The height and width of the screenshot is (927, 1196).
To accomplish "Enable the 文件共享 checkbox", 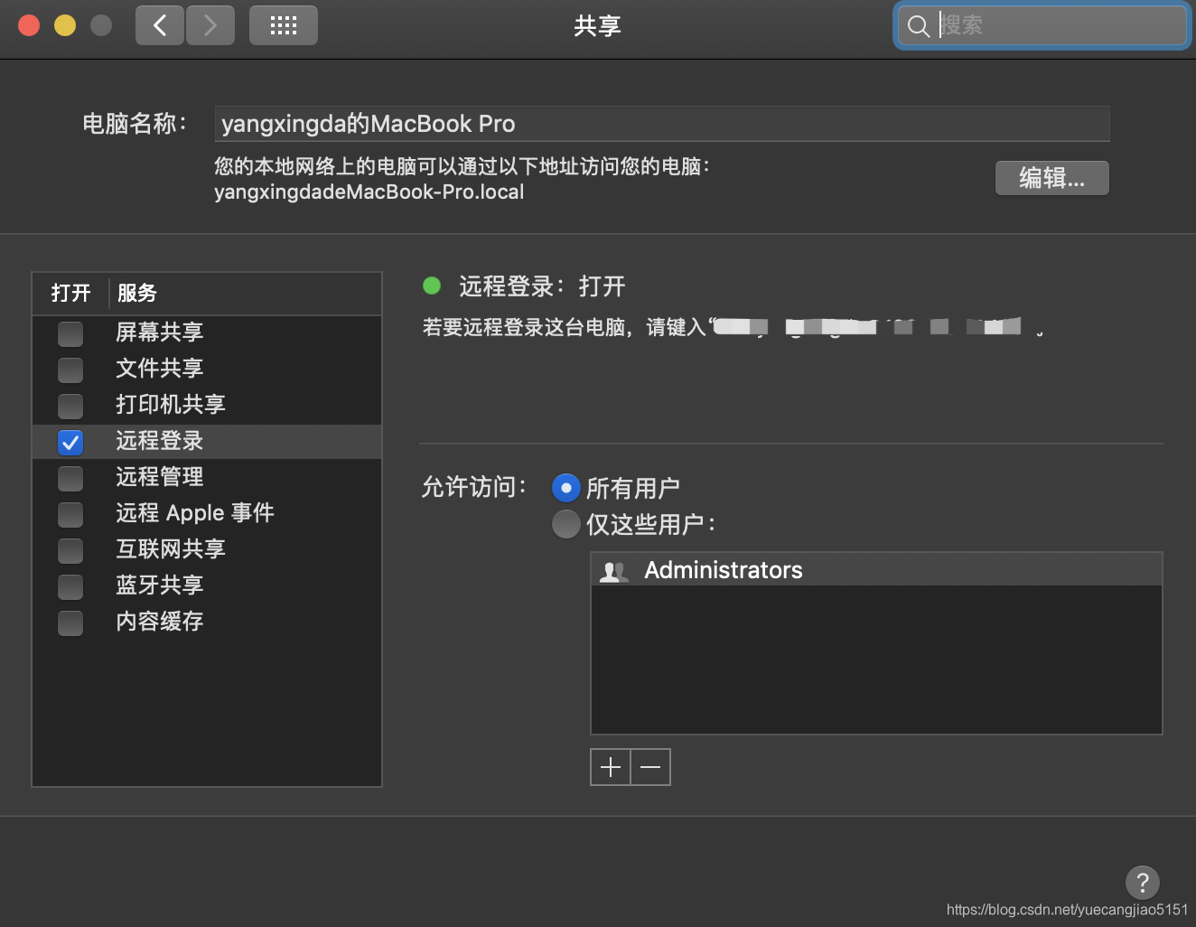I will [x=70, y=370].
